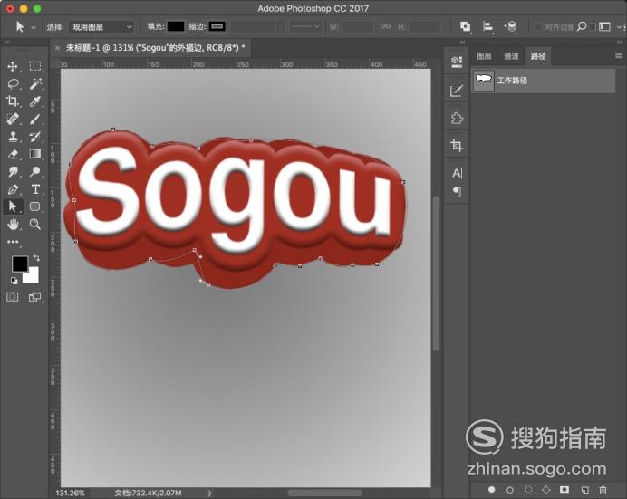Click the 工作路径 path name
This screenshot has height=499, width=627.
click(x=512, y=81)
